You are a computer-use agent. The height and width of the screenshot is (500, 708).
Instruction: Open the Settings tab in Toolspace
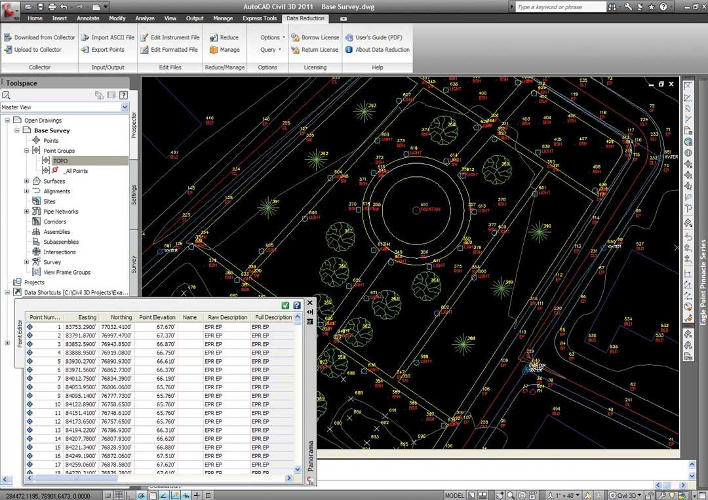134,195
